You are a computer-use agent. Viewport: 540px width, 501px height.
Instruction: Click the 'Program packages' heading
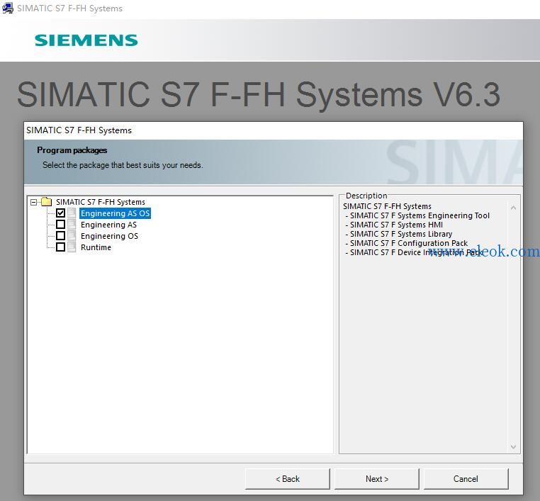point(72,150)
